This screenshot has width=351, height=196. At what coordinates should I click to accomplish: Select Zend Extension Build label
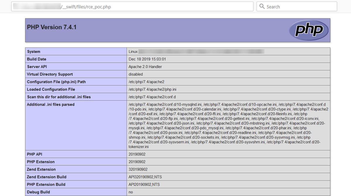pos(47,177)
